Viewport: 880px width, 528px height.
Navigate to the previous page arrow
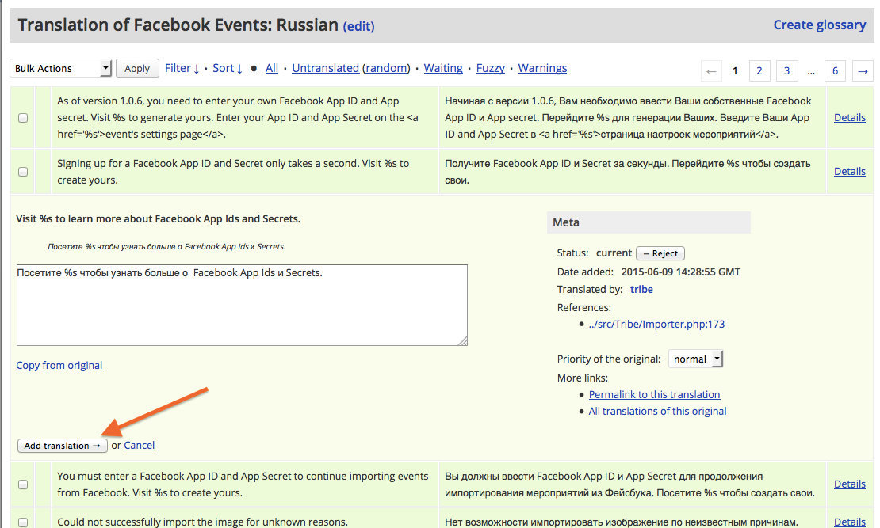click(x=711, y=70)
